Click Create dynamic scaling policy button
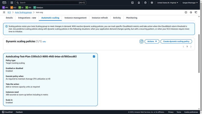202x114 pixels. [176, 41]
